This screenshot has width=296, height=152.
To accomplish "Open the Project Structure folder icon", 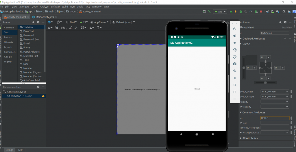I will pos(289,12).
